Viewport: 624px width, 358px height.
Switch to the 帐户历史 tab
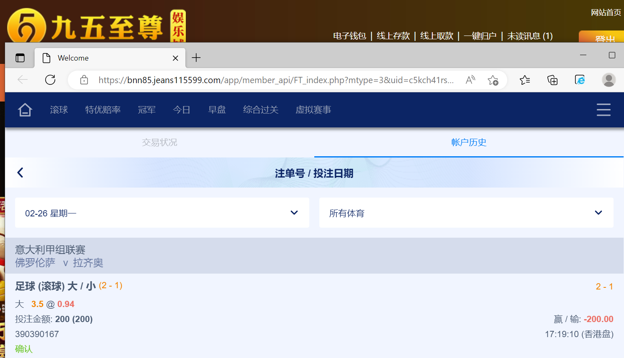tap(469, 142)
